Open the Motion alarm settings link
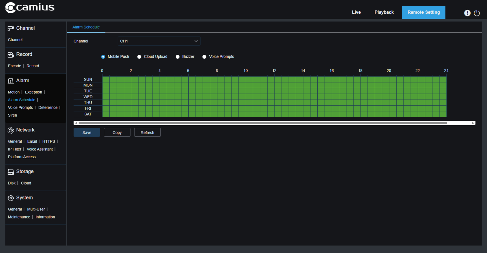Viewport: 487px width, 253px height. click(x=14, y=92)
